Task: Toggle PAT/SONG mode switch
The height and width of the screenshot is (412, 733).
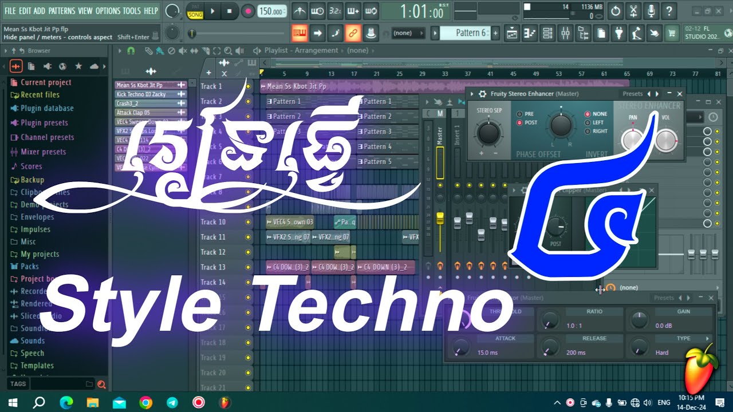Action: click(195, 11)
